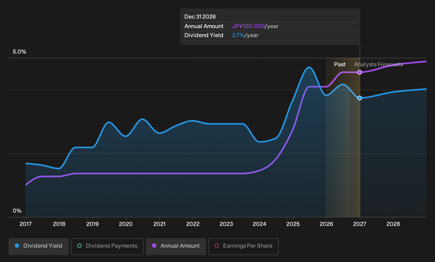Click the 2027 x-axis label
The height and width of the screenshot is (262, 435).
tap(360, 224)
